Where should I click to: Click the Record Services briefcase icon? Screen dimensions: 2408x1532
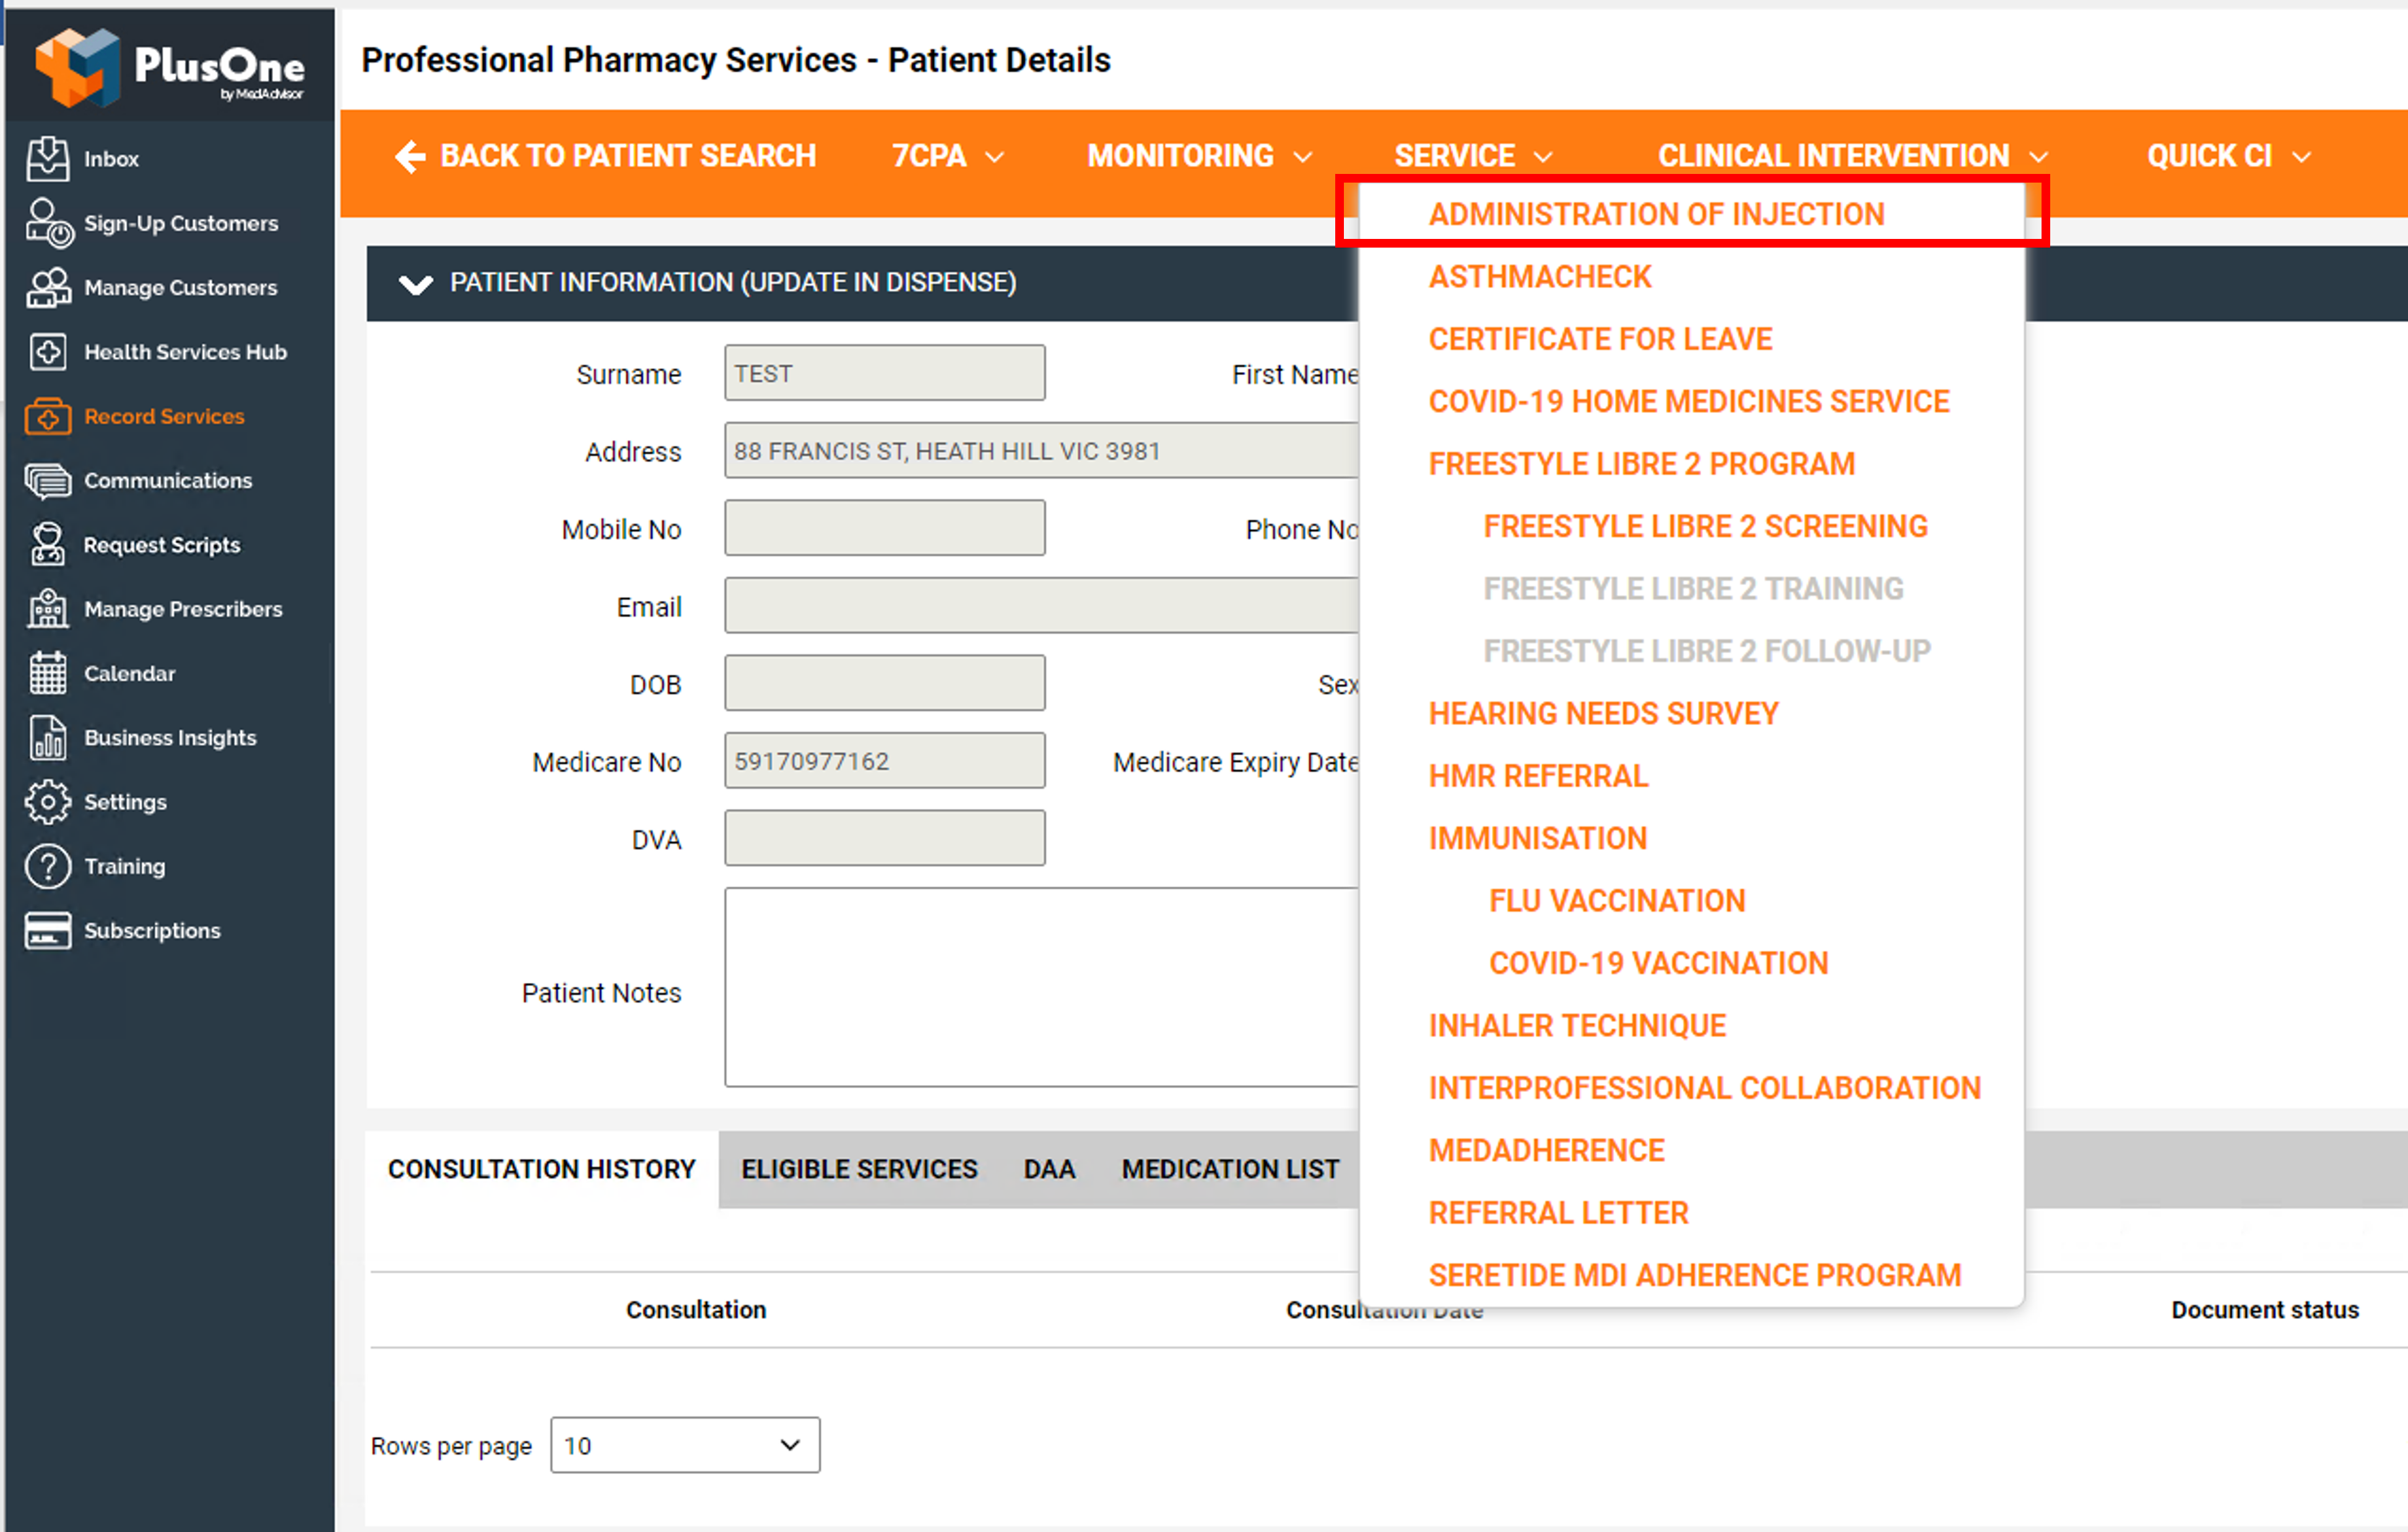[x=48, y=416]
